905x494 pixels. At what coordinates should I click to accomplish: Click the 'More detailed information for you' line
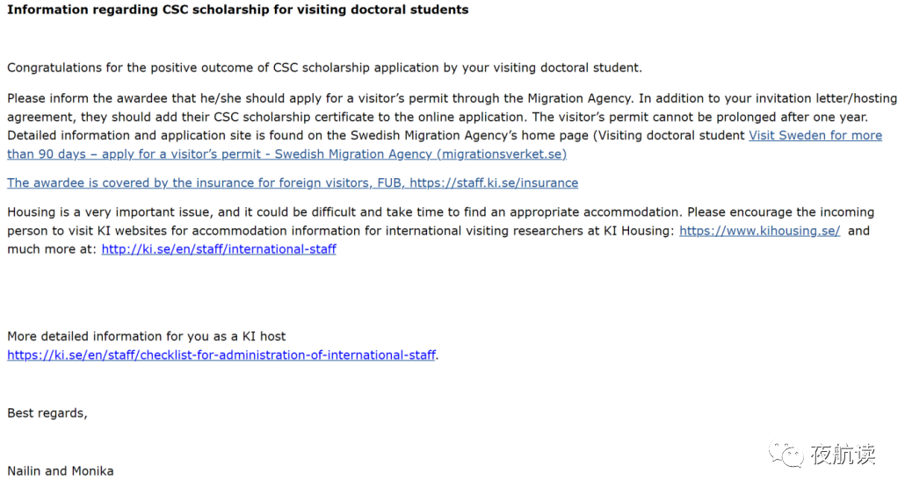[x=147, y=336]
